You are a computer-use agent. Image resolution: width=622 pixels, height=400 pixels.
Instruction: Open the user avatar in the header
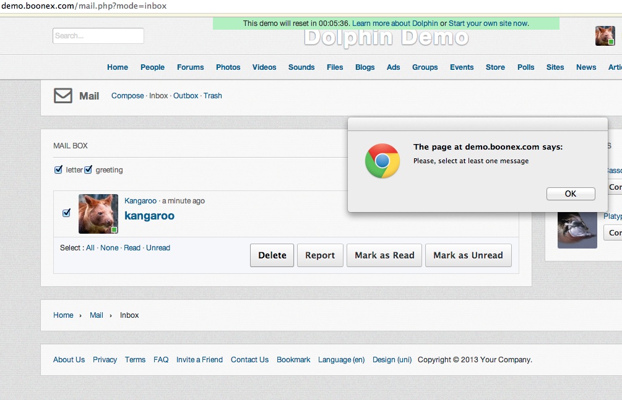point(605,36)
